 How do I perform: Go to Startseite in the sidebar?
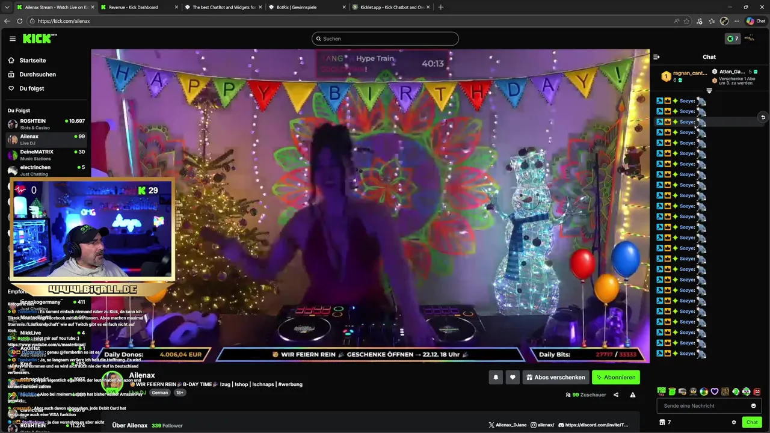click(x=32, y=60)
